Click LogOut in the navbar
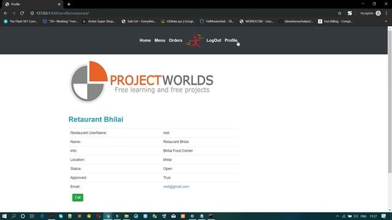This screenshot has height=220, width=392. click(x=214, y=40)
